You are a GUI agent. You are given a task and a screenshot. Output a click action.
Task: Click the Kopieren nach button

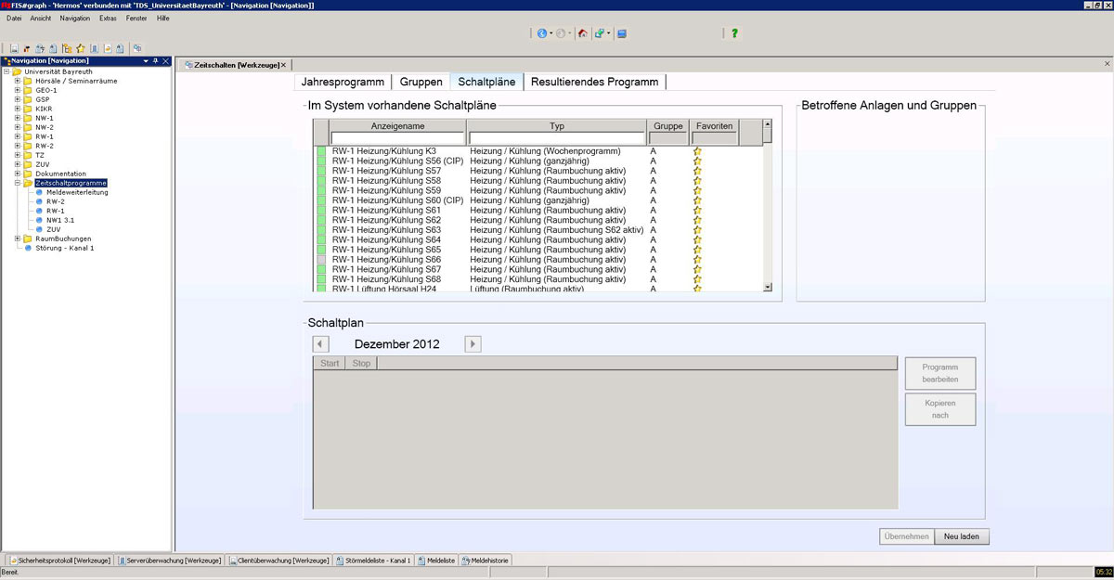(940, 409)
